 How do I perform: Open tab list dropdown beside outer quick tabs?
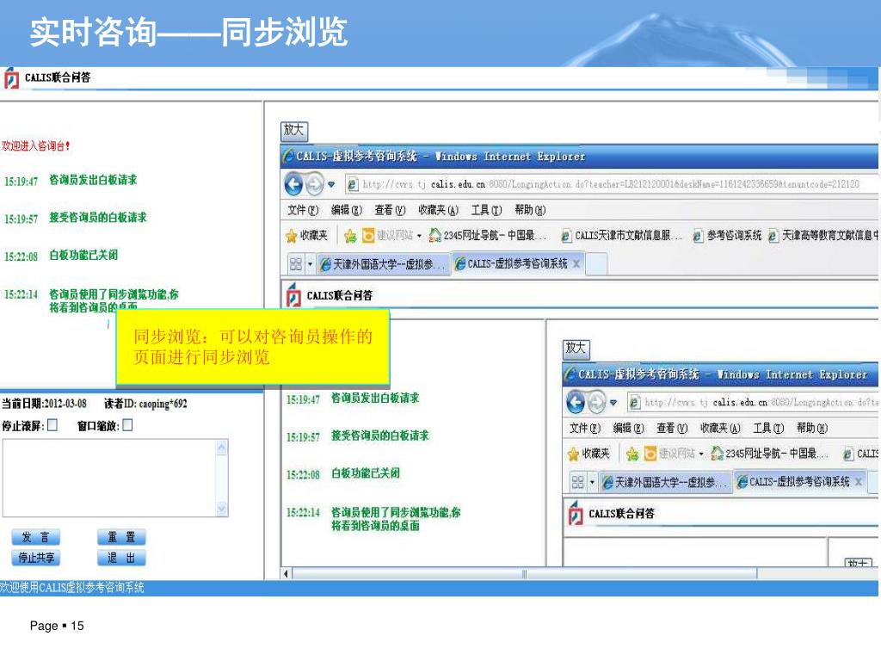coord(310,263)
